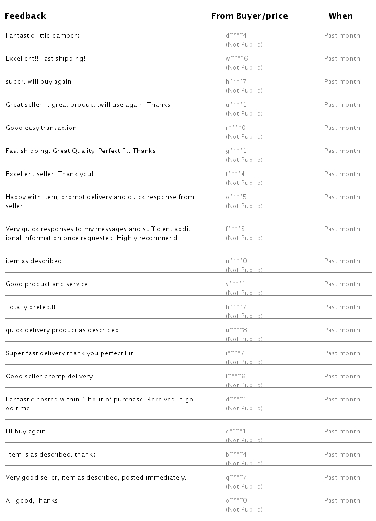376x521 pixels.
Task: Click buyer f****3 username
Action: coord(235,229)
